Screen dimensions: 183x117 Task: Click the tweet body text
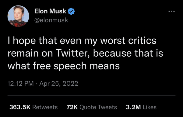(85, 53)
